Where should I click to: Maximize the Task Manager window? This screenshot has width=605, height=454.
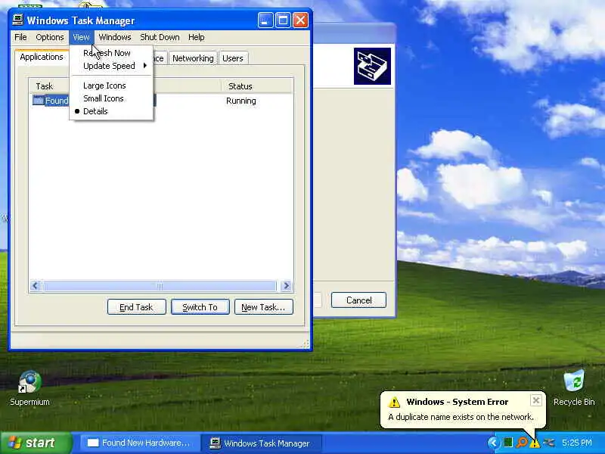pos(283,20)
